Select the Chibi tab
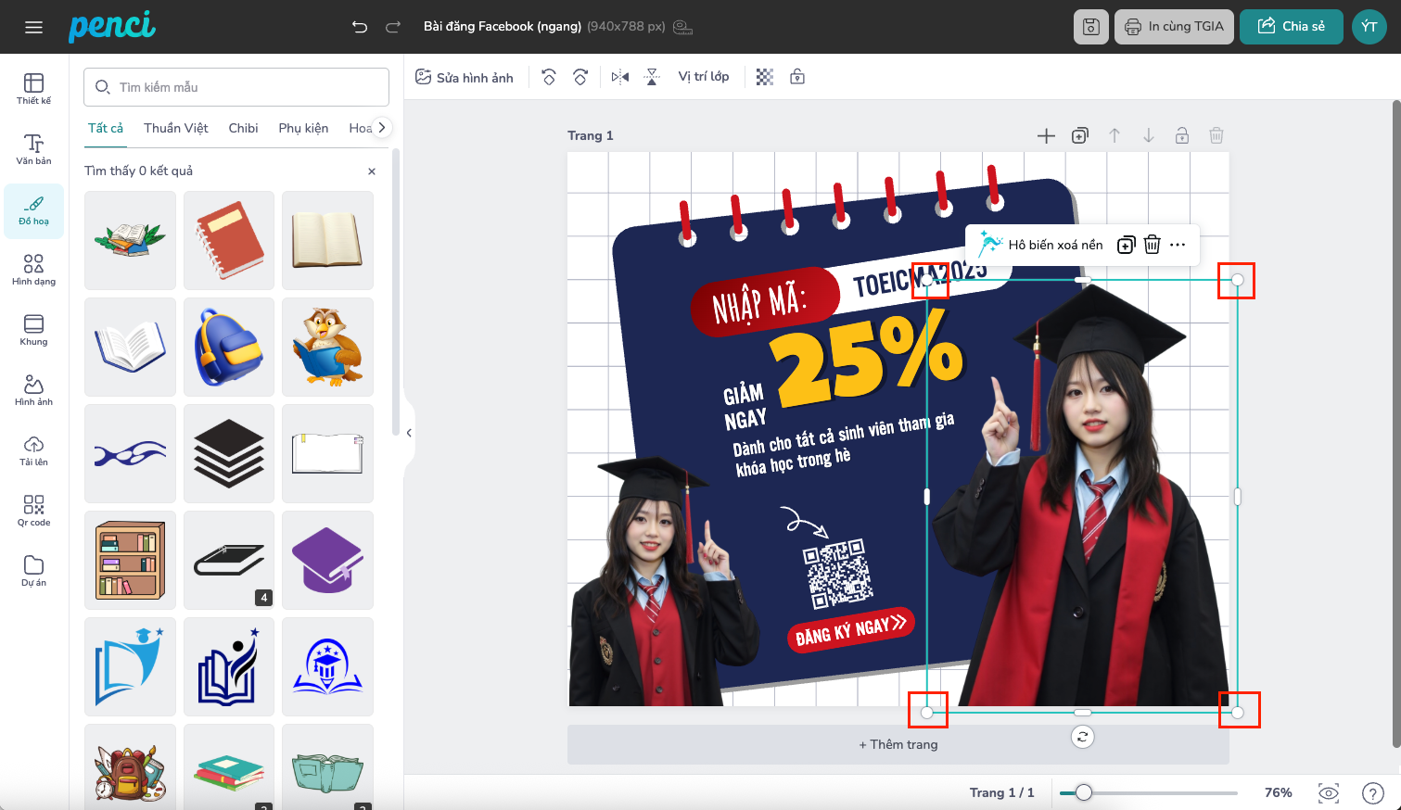The width and height of the screenshot is (1401, 810). tap(243, 128)
